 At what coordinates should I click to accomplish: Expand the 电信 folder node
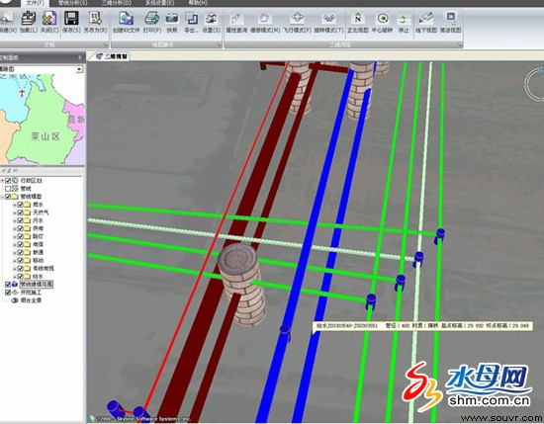pyautogui.click(x=15, y=244)
